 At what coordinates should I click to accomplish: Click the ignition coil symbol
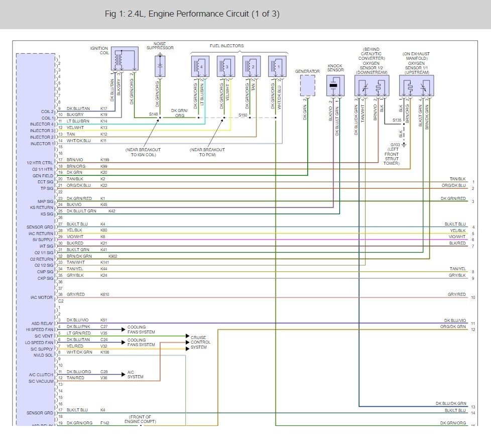(x=125, y=59)
